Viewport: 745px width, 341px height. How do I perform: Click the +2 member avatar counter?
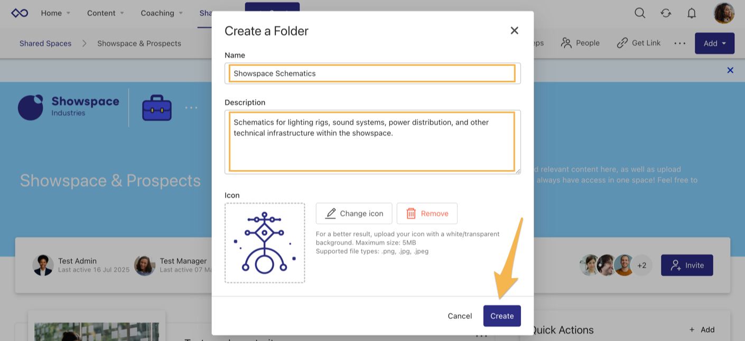[642, 265]
